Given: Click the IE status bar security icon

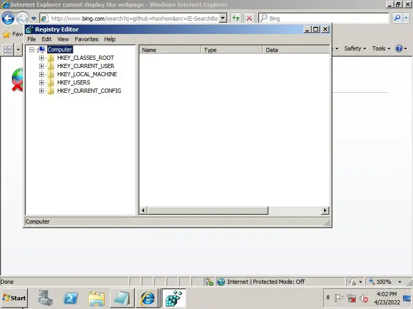Looking at the screenshot, I should [209, 282].
